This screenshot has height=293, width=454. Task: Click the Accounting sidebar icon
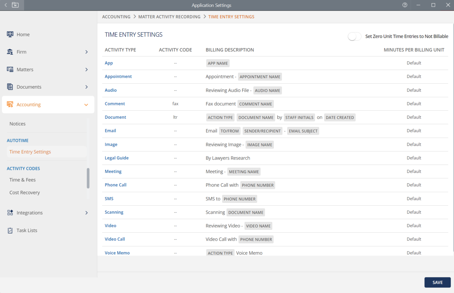[x=10, y=104]
